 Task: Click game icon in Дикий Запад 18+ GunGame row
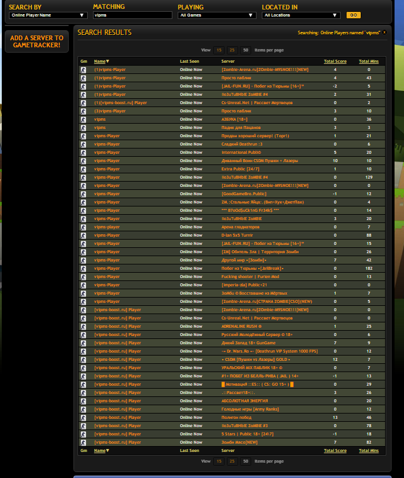tap(83, 343)
